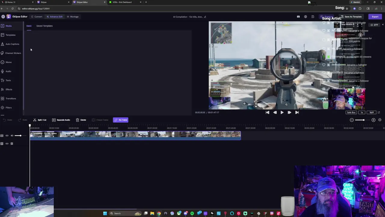This screenshot has height=217, width=385.
Task: Select the Saved Templates tab
Action: coord(45,26)
